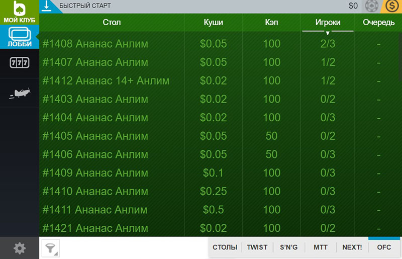Select the $0.5 table #1411 row
Image resolution: width=402 pixels, height=259 pixels.
(x=221, y=210)
